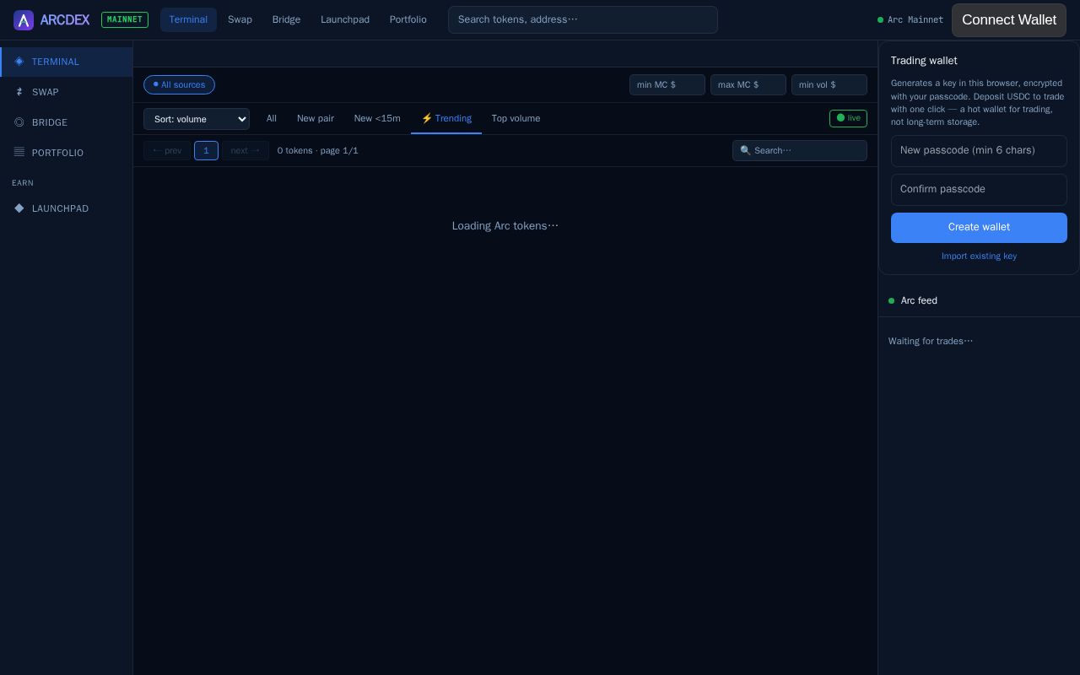Click the Arc Mainnet network label
This screenshot has height=675, width=1080.
point(915,19)
